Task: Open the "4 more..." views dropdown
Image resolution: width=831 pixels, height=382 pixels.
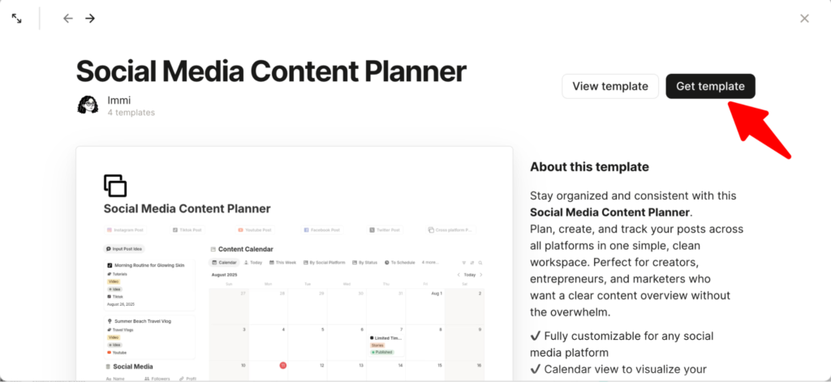Action: [430, 263]
